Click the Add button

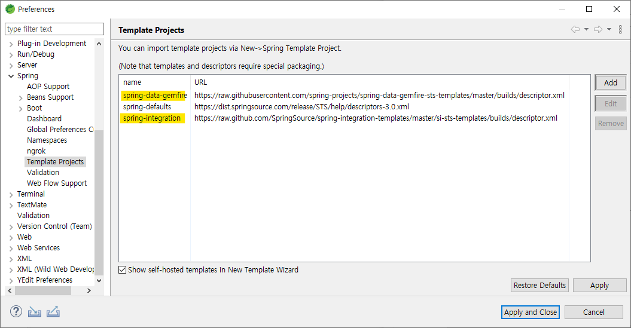pos(611,83)
